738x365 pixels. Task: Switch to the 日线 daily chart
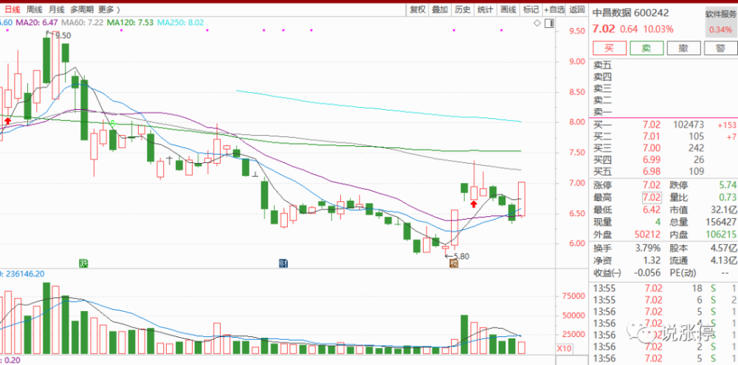click(x=13, y=10)
